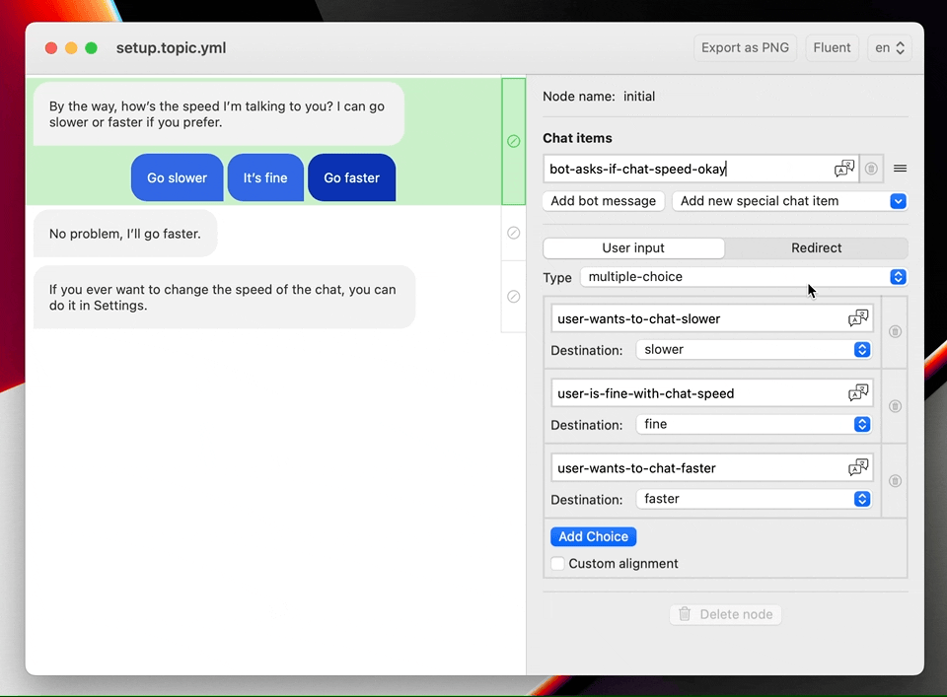Click translation icon in bot-asks-if-chat-speed-okay field
This screenshot has width=947, height=697.
[844, 169]
